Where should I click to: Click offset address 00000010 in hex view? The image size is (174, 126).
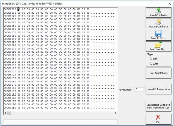10,13
